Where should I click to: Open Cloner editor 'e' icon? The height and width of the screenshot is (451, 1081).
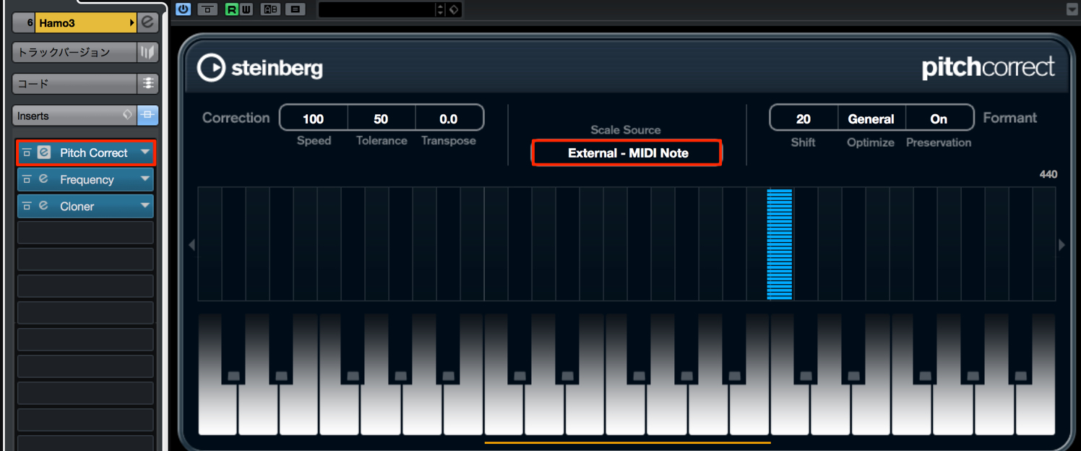pos(44,206)
